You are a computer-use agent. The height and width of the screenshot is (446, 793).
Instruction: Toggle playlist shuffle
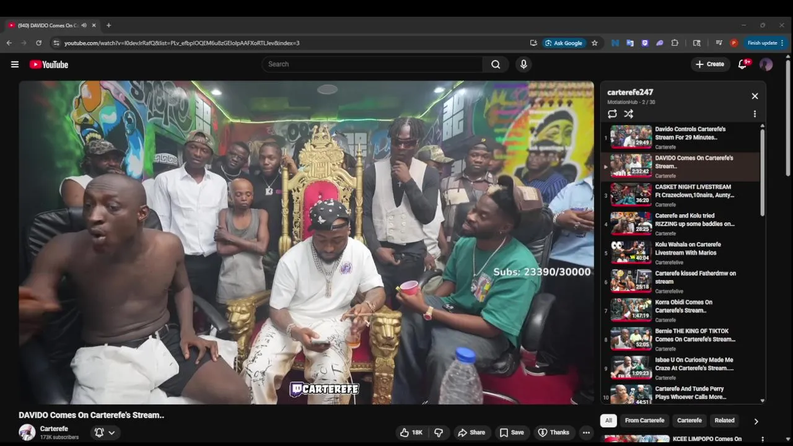click(628, 114)
